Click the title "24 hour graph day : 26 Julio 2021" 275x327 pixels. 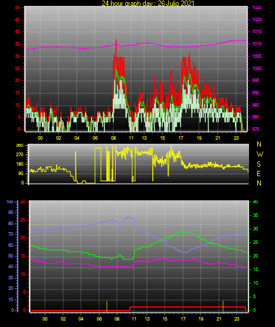148,3
